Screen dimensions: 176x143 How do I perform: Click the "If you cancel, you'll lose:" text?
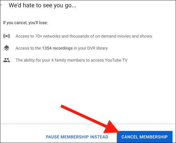click(x=25, y=23)
